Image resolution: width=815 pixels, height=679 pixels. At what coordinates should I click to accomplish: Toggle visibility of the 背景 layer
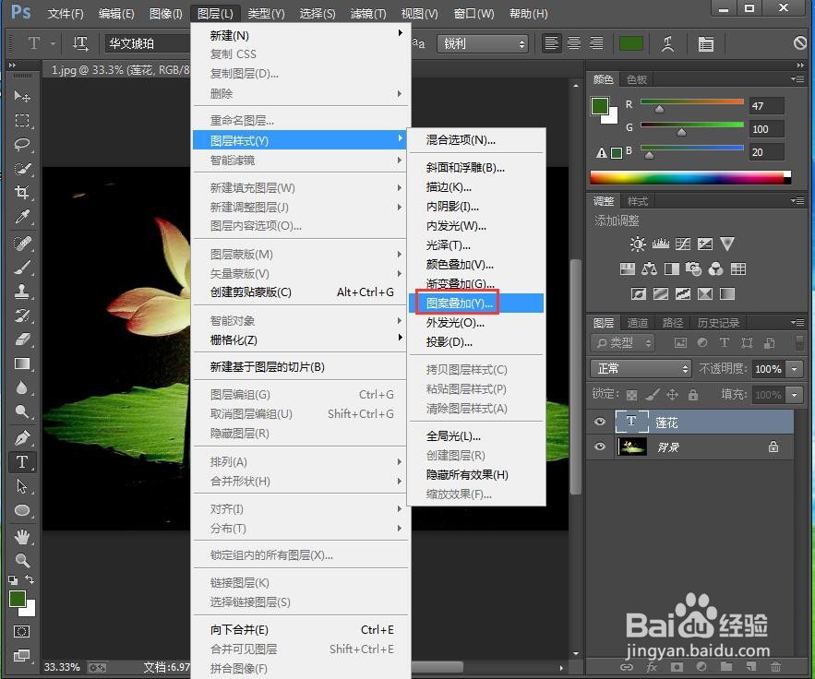[600, 447]
